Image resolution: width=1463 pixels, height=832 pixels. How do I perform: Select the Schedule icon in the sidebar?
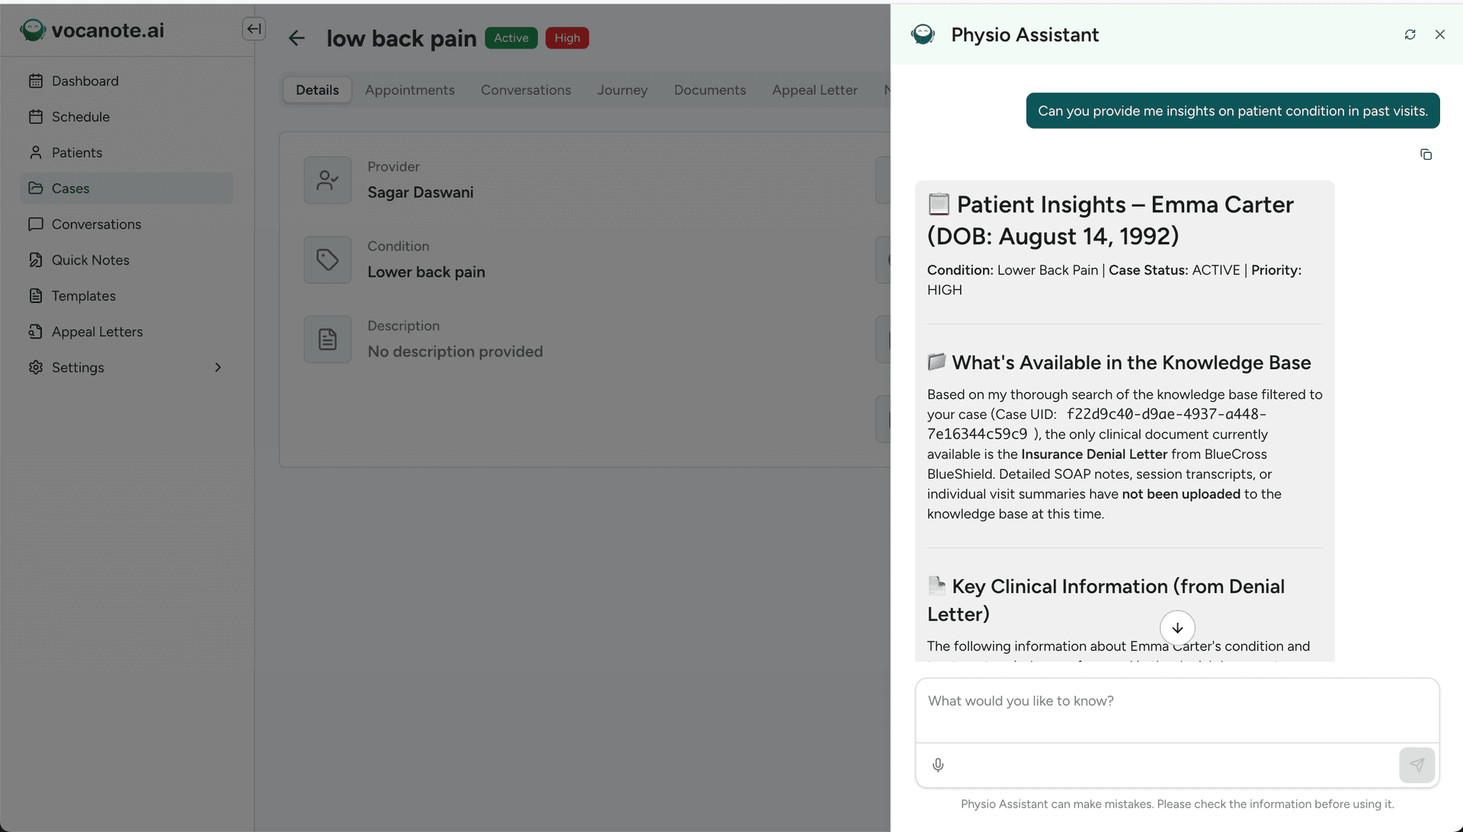click(x=36, y=116)
